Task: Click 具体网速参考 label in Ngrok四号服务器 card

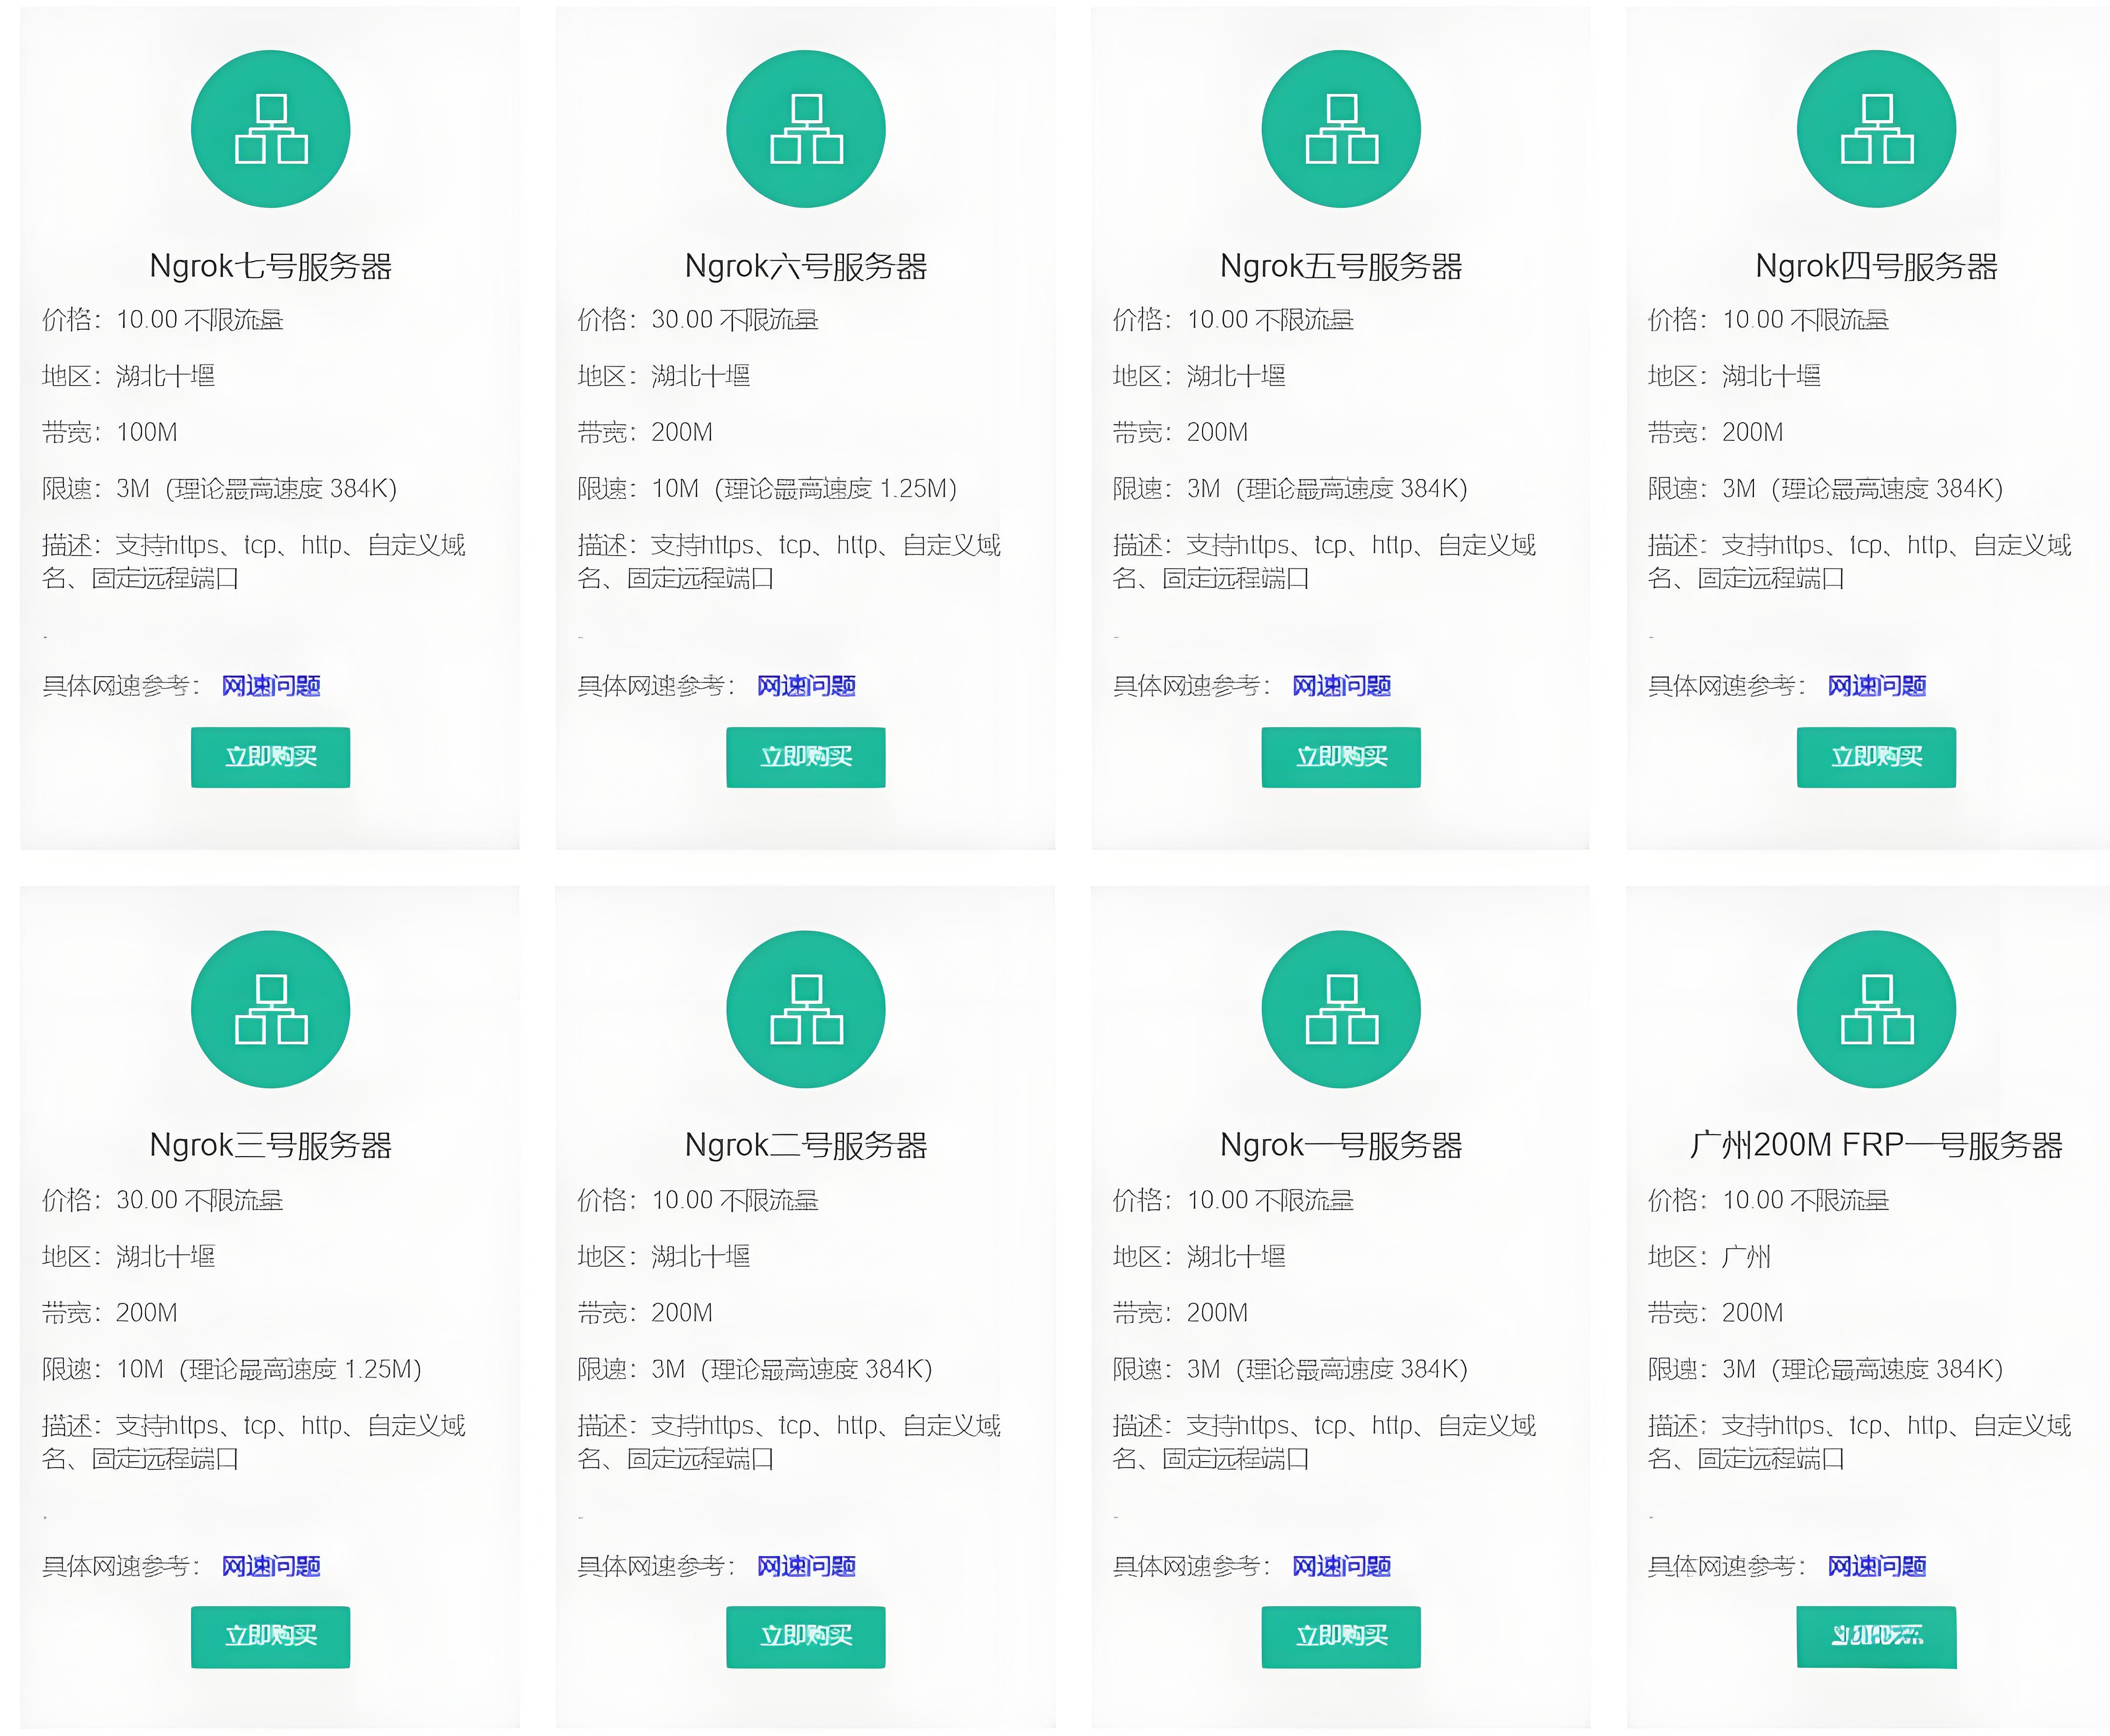Action: (1726, 686)
